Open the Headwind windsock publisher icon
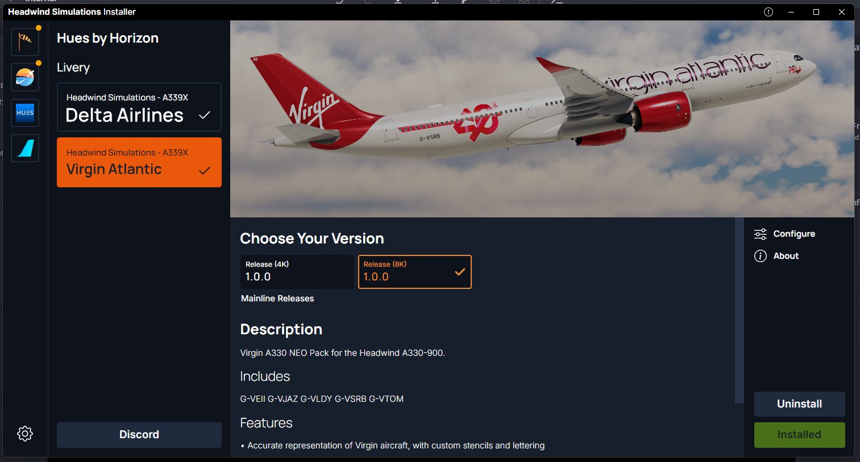The width and height of the screenshot is (860, 462). point(25,41)
